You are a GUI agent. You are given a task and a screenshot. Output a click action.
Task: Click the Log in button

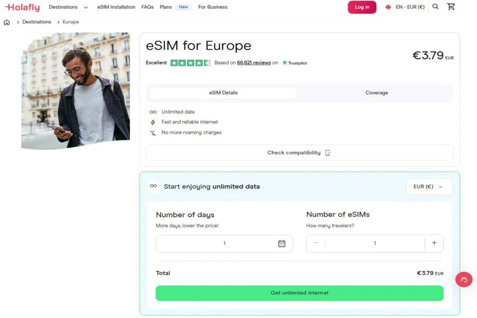pyautogui.click(x=362, y=7)
